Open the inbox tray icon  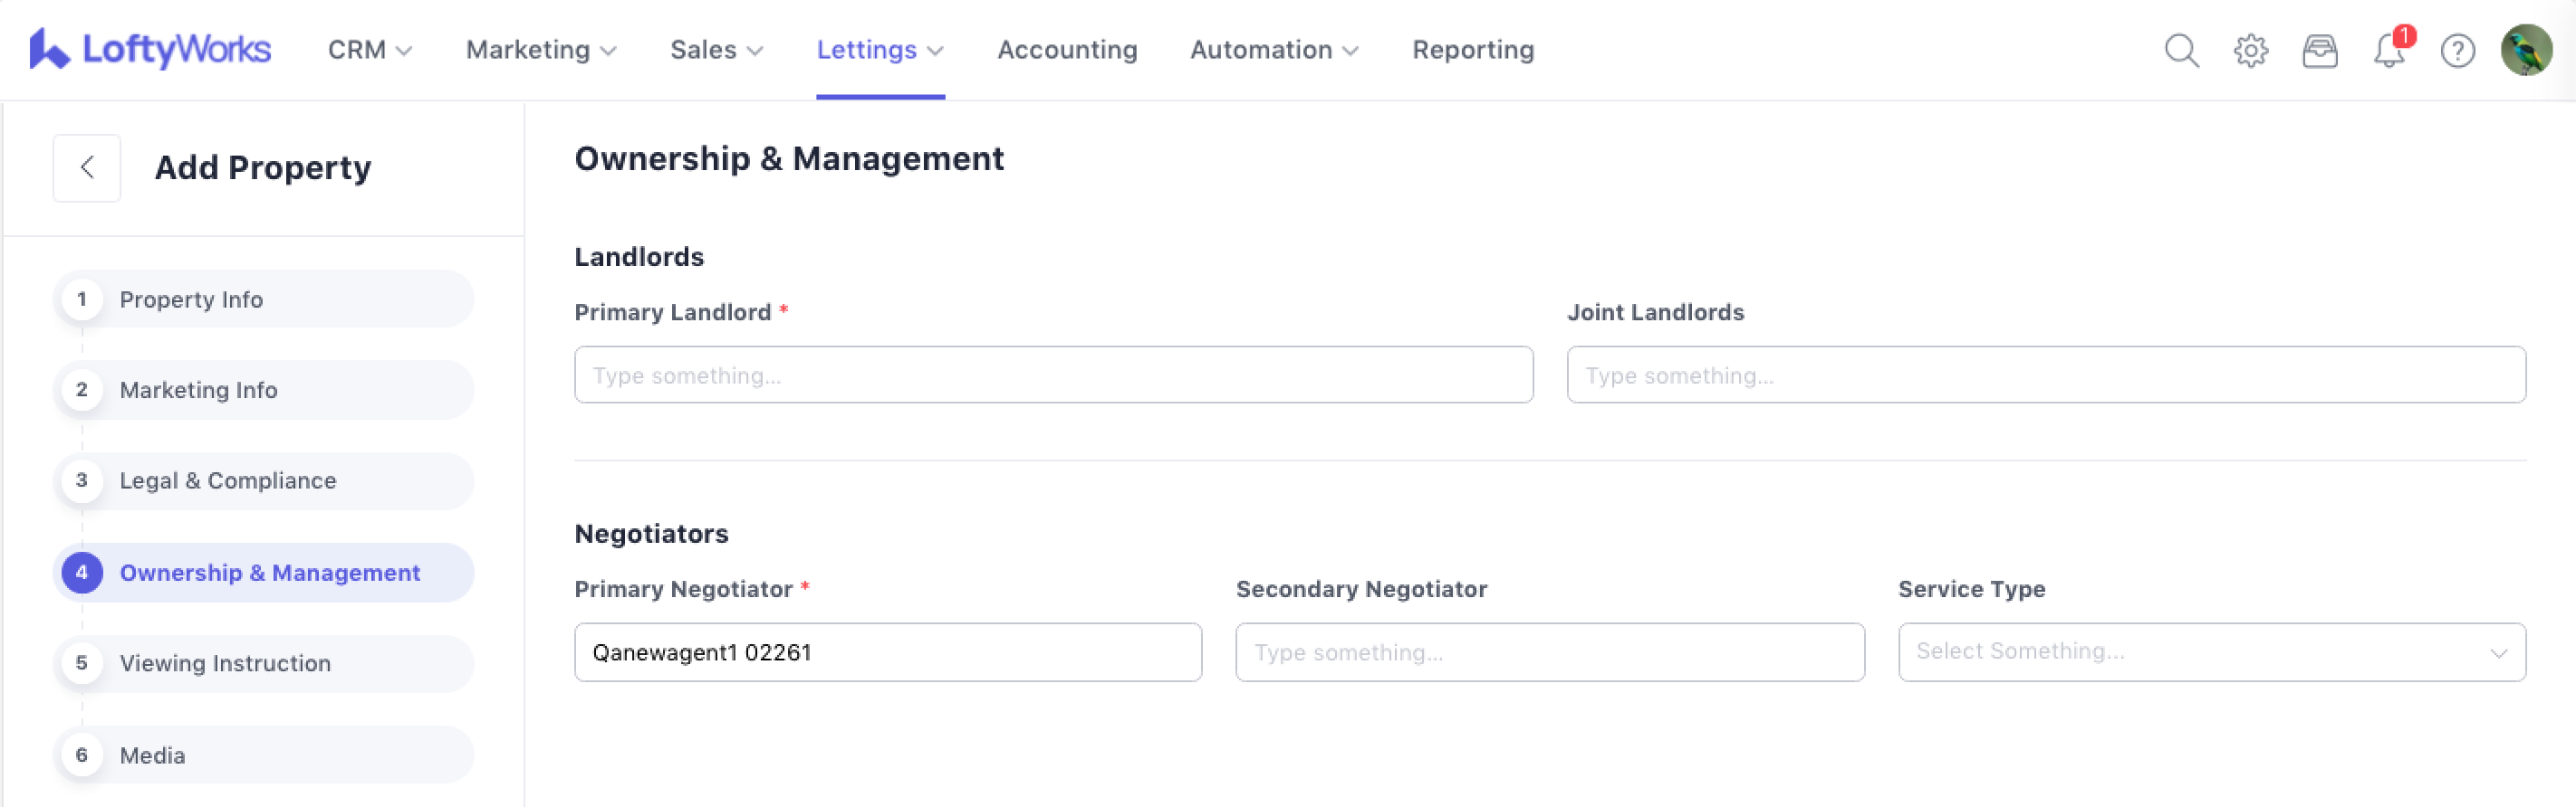(x=2319, y=50)
